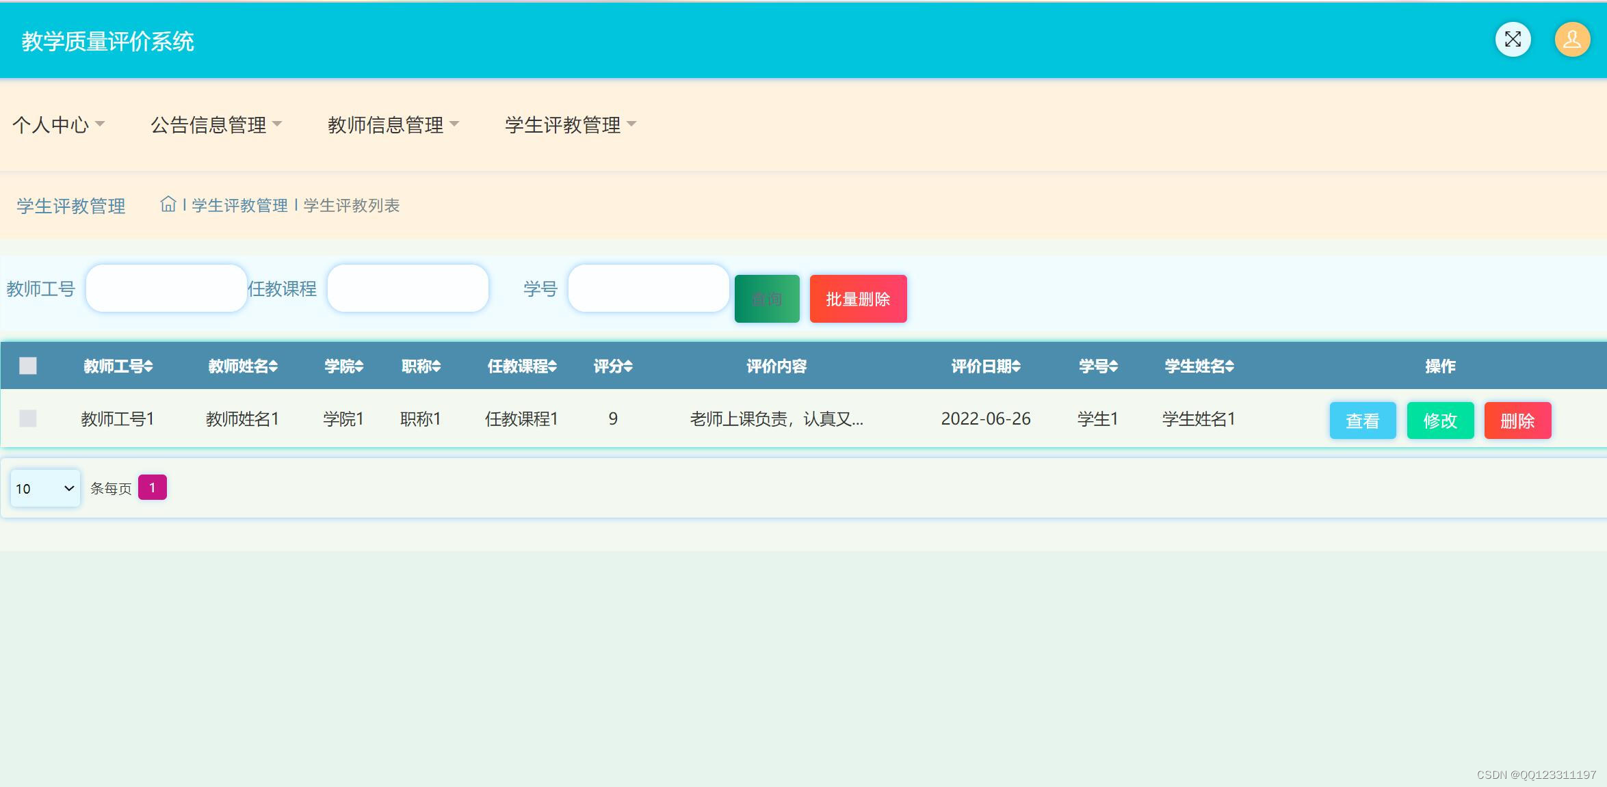Screen dimensions: 1607x787
Task: Click the cell 老师上课负责，认真又...
Action: (776, 418)
